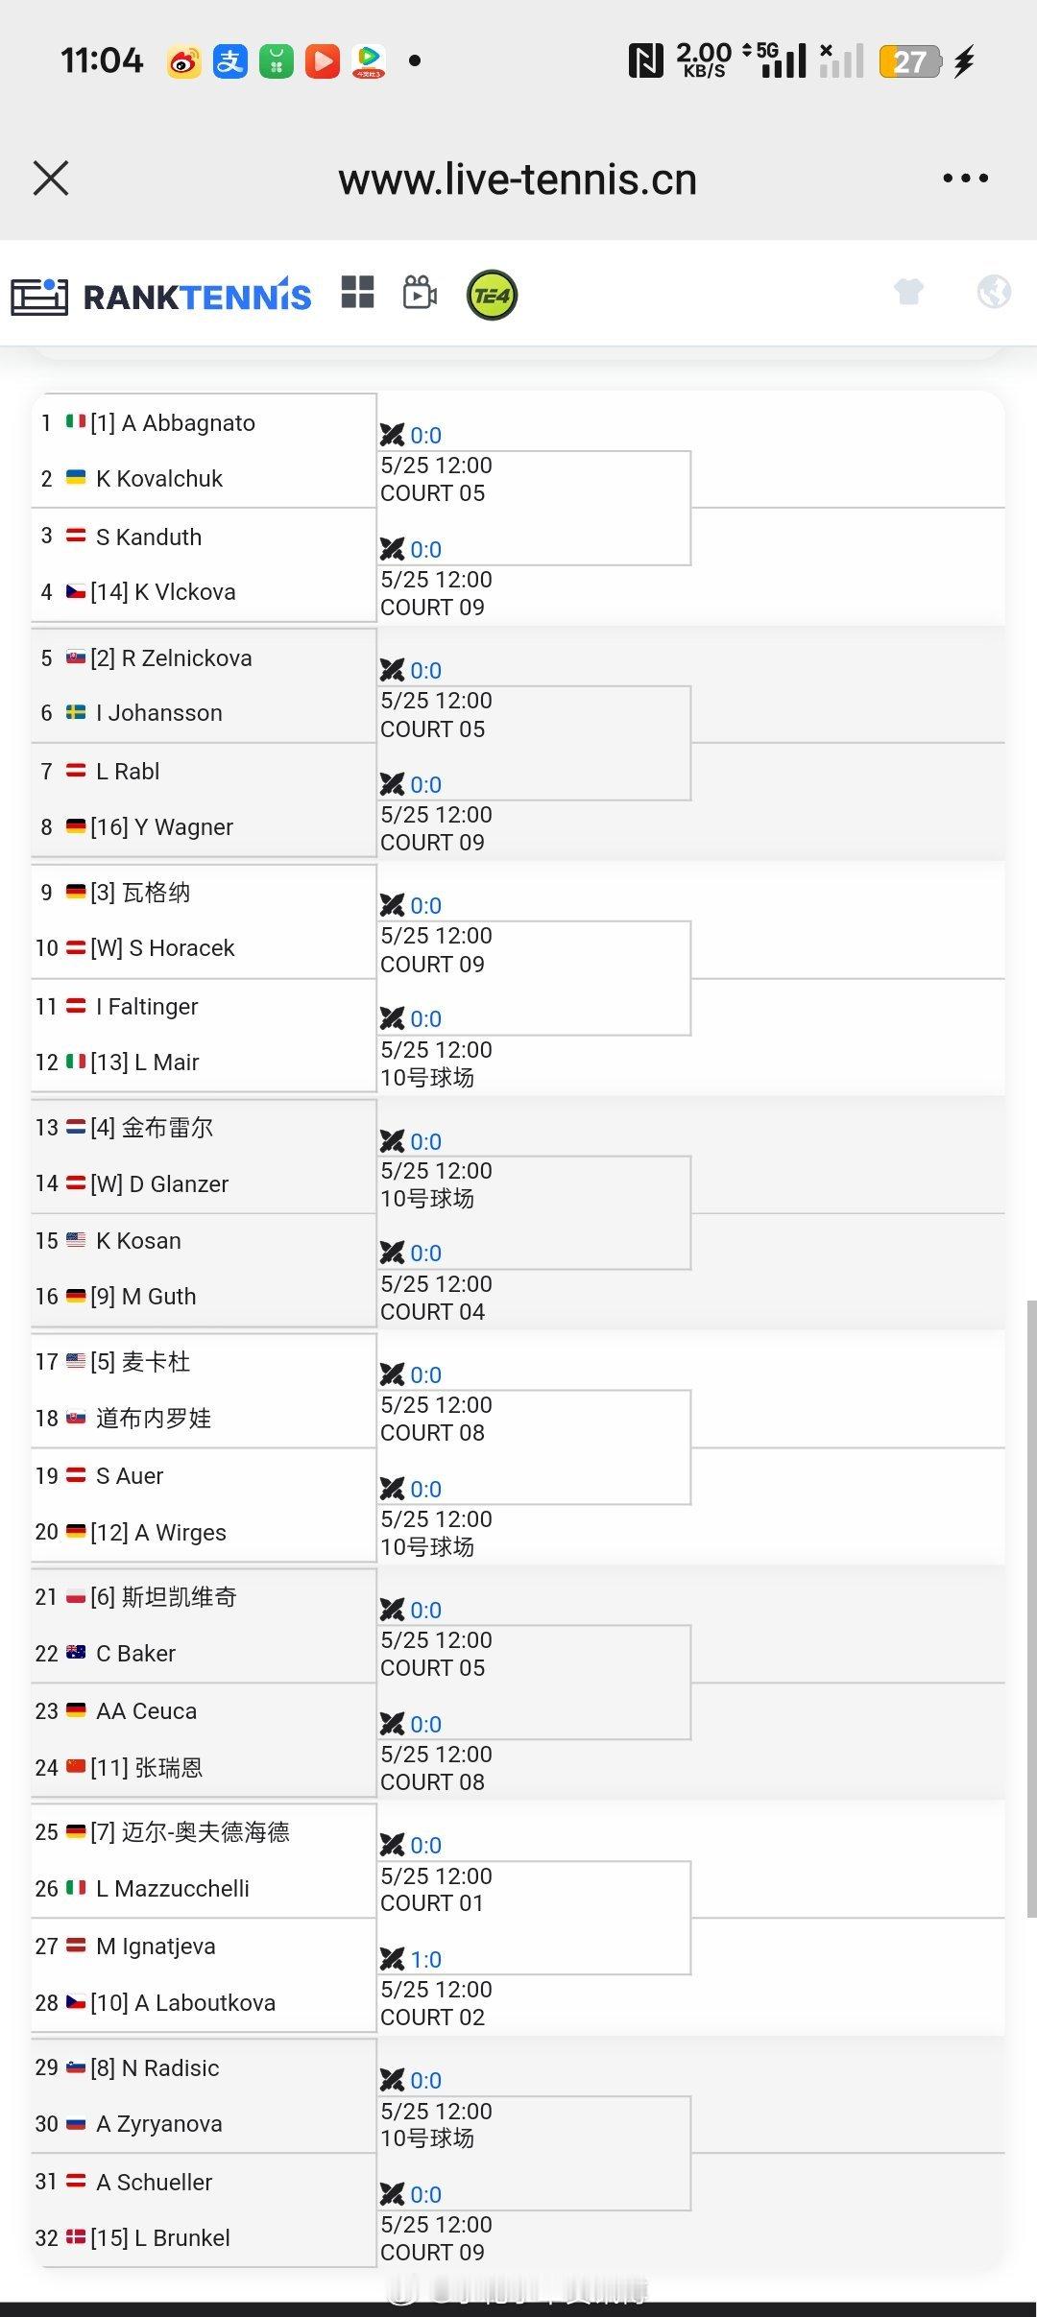Image resolution: width=1037 pixels, height=2317 pixels.
Task: Select player [2] R Zelnickova
Action: point(171,658)
